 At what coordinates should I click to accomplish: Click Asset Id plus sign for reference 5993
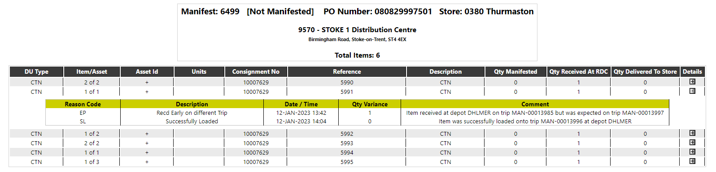(x=147, y=143)
